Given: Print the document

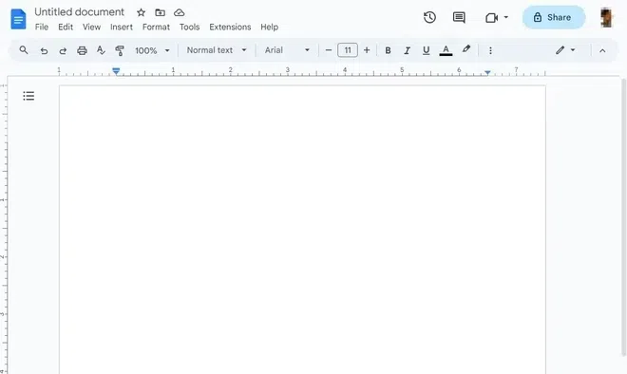Looking at the screenshot, I should pyautogui.click(x=82, y=50).
